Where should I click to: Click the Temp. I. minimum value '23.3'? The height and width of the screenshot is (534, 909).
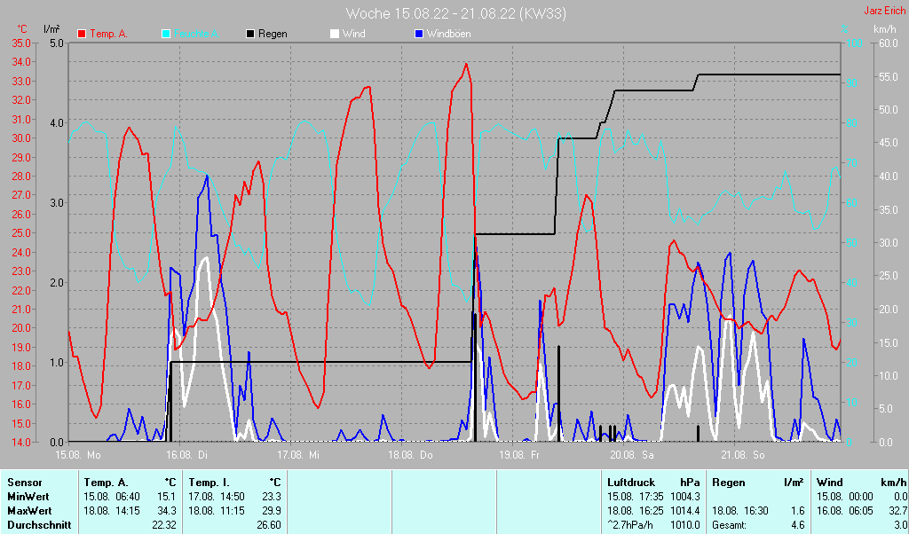click(x=271, y=497)
